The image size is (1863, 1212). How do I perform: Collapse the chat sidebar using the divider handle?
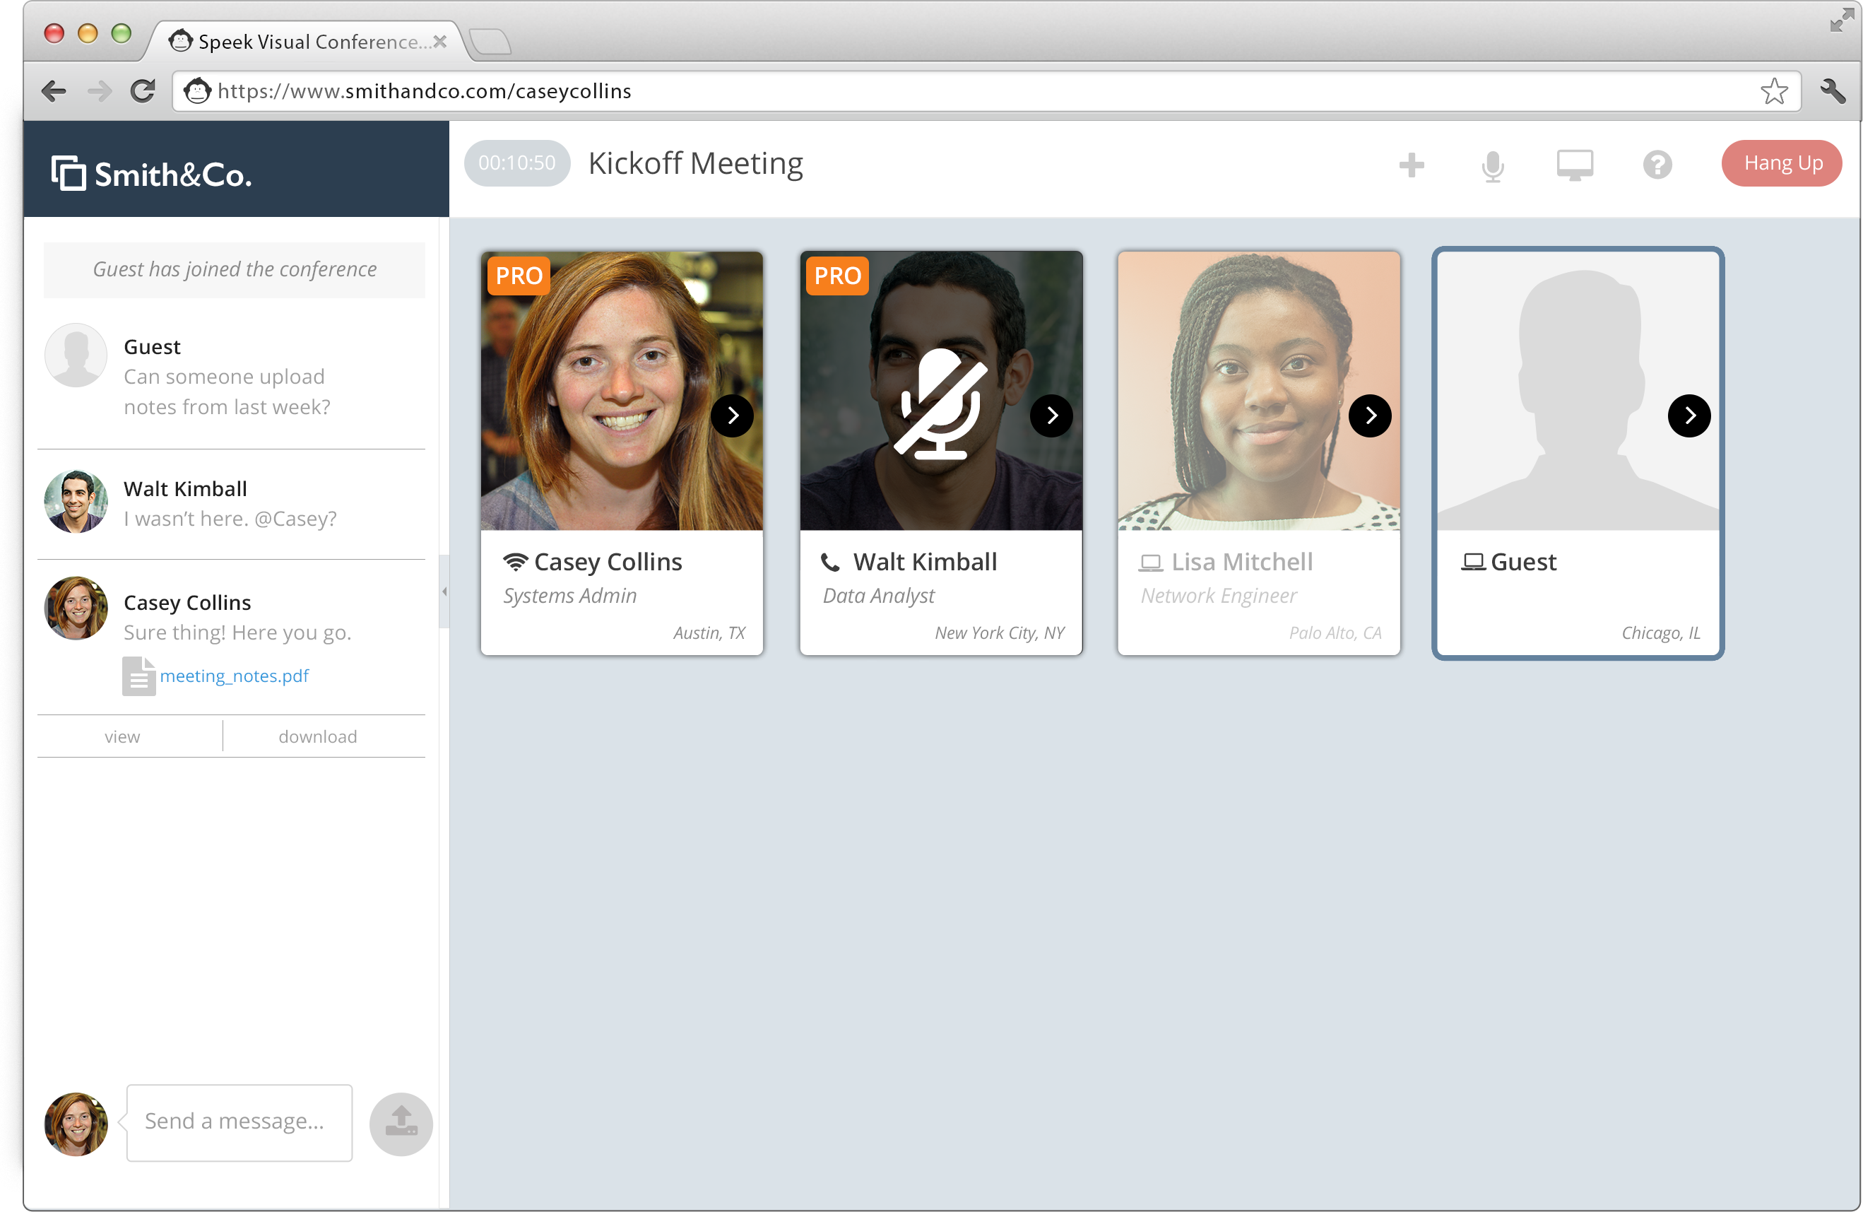pyautogui.click(x=444, y=592)
